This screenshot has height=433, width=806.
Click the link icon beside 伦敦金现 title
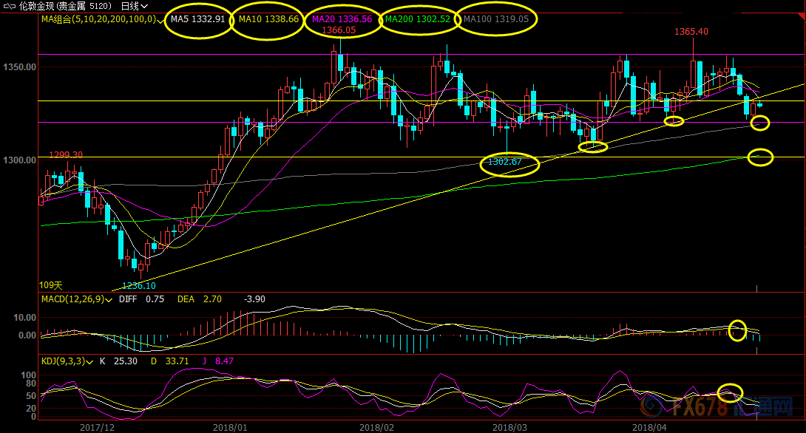tap(10, 6)
